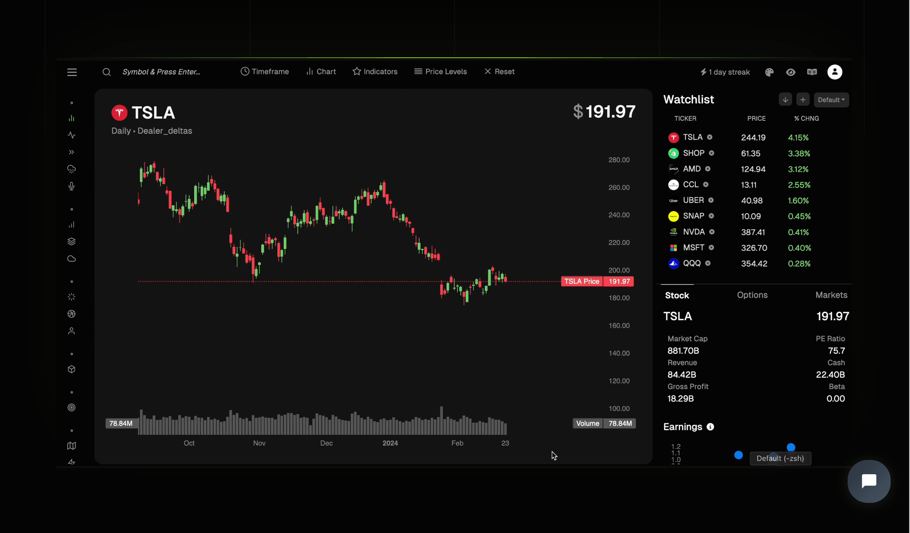
Task: Select the target bullseye icon in sidebar
Action: (72, 407)
